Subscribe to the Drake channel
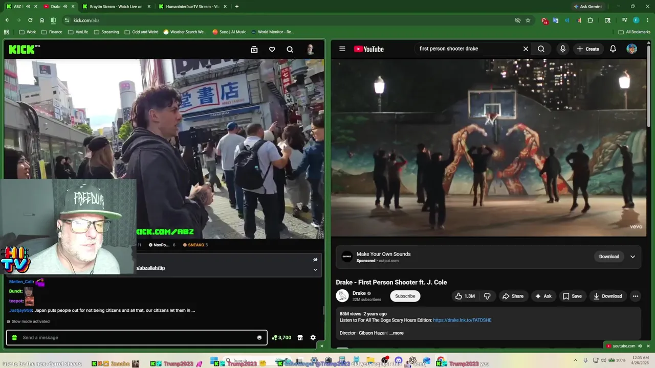The width and height of the screenshot is (655, 368). (x=405, y=296)
